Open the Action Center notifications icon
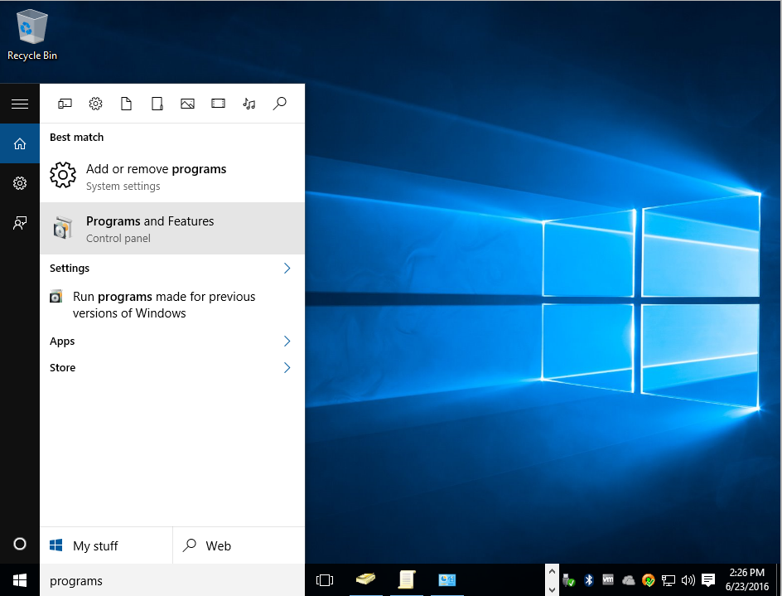Screen dimensions: 782x596 (x=708, y=580)
